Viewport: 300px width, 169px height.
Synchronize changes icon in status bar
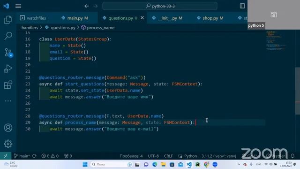tap(34, 156)
